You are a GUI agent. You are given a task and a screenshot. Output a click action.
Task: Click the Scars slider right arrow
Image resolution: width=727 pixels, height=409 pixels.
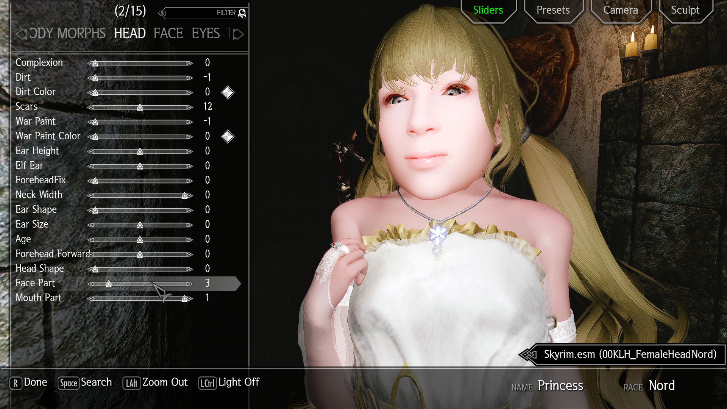tap(190, 108)
